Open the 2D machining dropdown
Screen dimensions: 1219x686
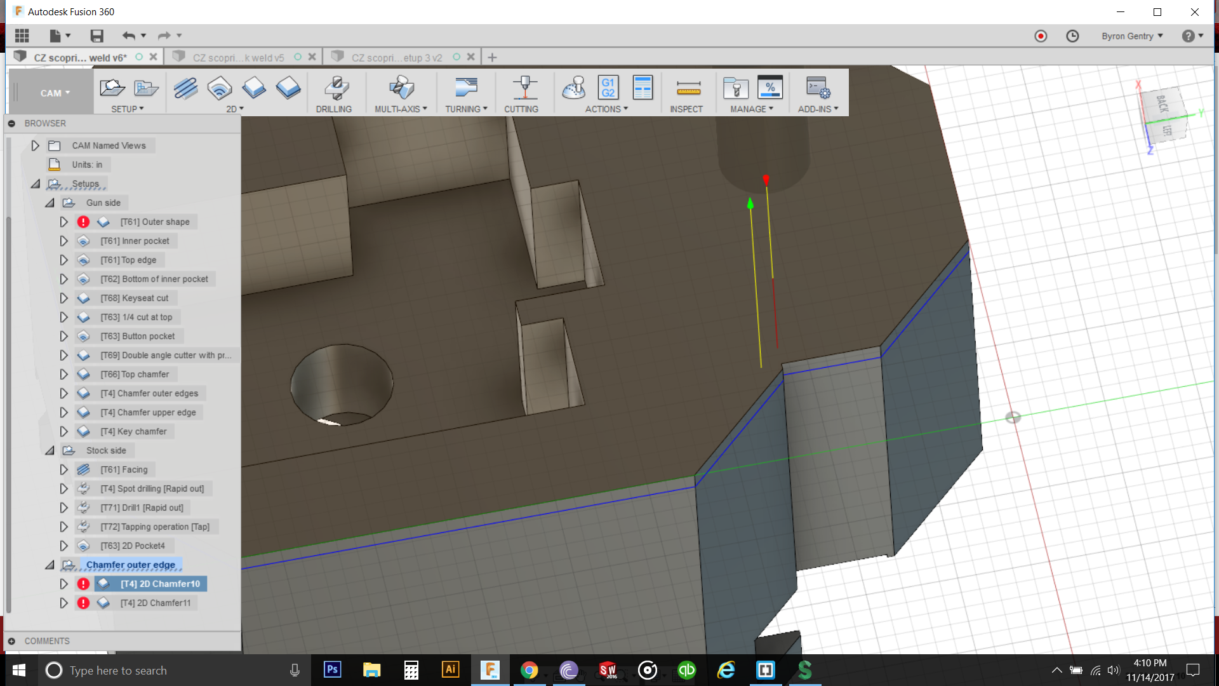[234, 109]
